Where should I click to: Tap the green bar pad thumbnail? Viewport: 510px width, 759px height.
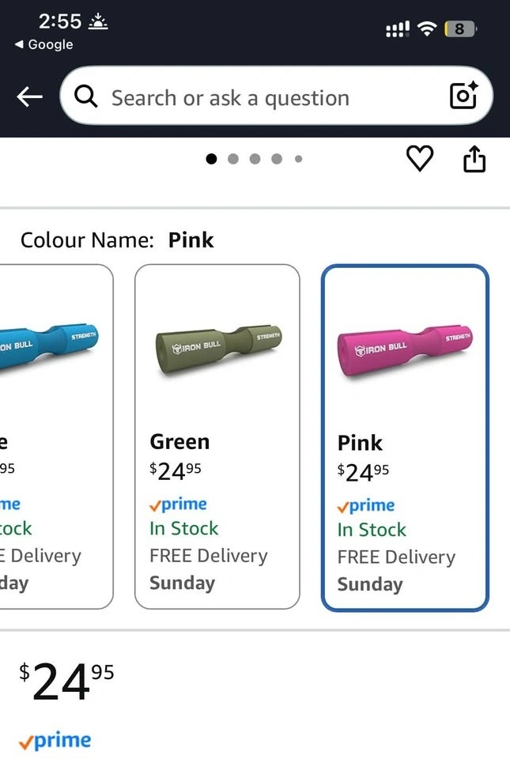point(217,348)
